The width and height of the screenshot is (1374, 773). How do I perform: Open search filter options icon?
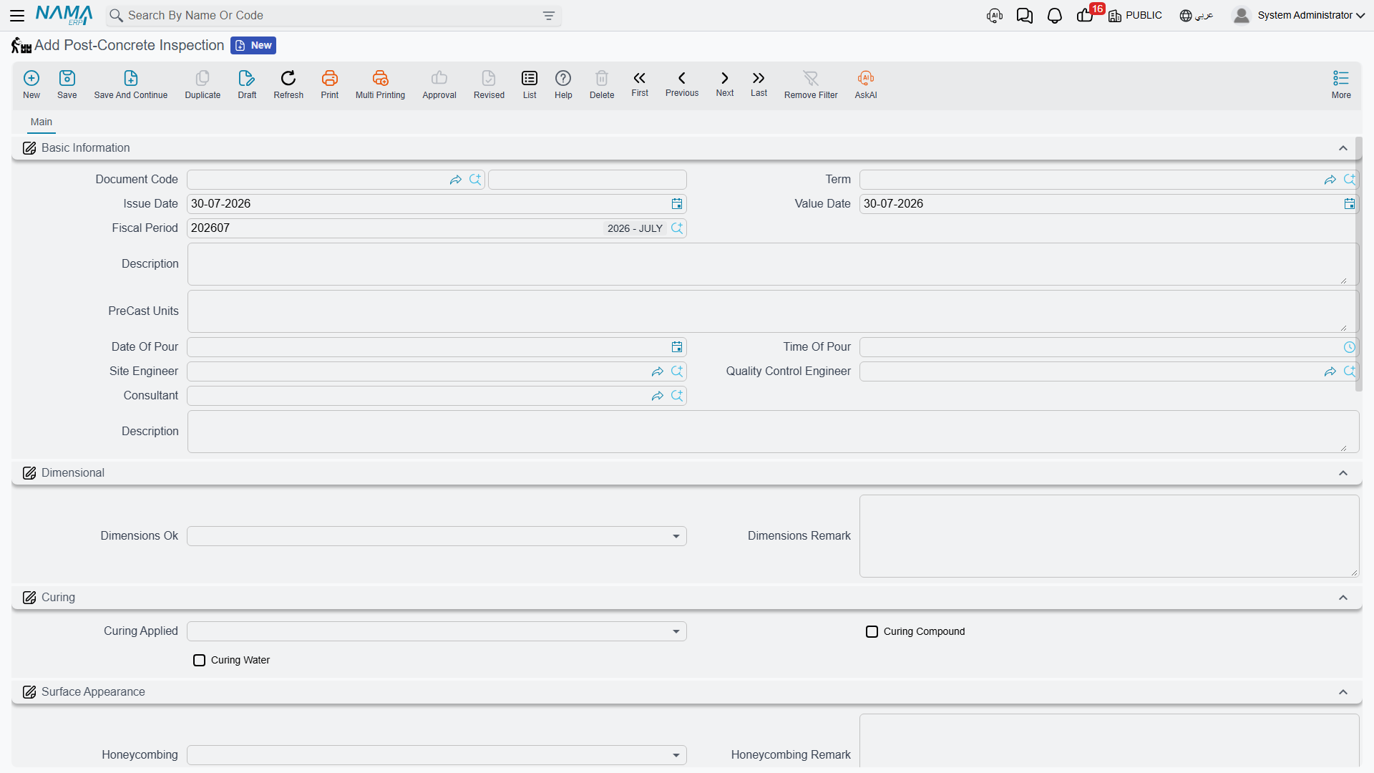click(x=549, y=16)
